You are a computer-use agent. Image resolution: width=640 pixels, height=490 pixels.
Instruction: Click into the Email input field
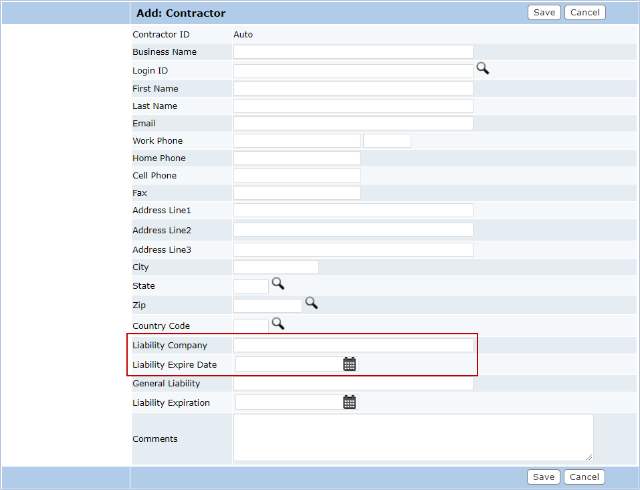[352, 124]
